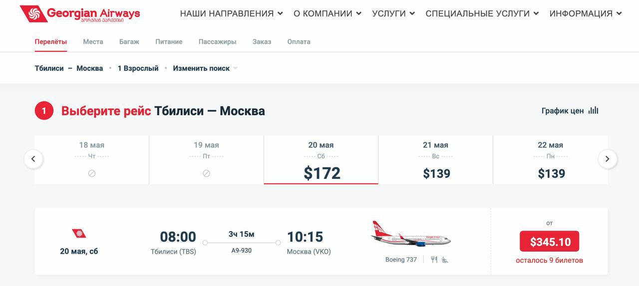Click the airline logo in flight card
This screenshot has width=639, height=286.
tap(79, 233)
